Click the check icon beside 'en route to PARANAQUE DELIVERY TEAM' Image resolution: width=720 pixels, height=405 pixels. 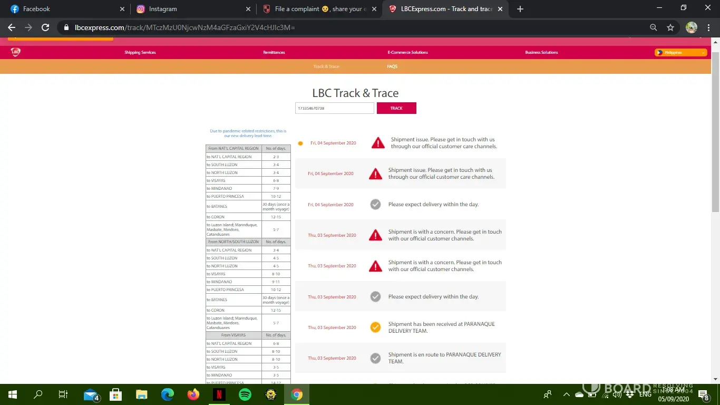coord(375,358)
